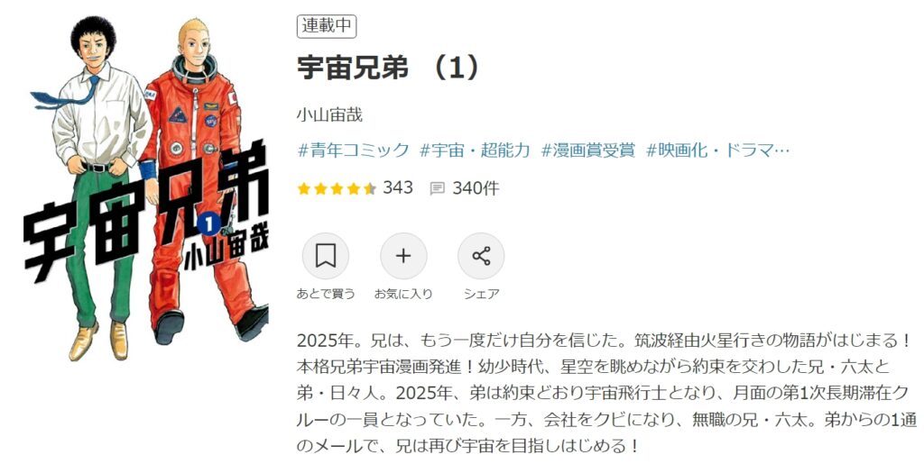Viewport: 924px width, 473px height.
Task: Select the #漫画賞受賞 tag
Action: 588,150
